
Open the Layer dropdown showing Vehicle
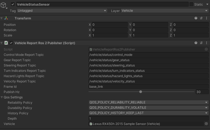[x=165, y=11]
